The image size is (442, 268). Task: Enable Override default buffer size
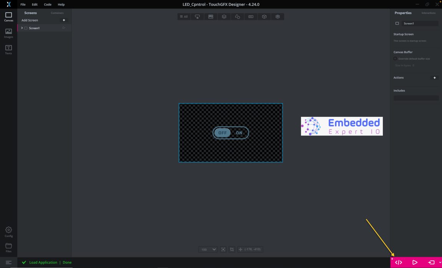(395, 58)
